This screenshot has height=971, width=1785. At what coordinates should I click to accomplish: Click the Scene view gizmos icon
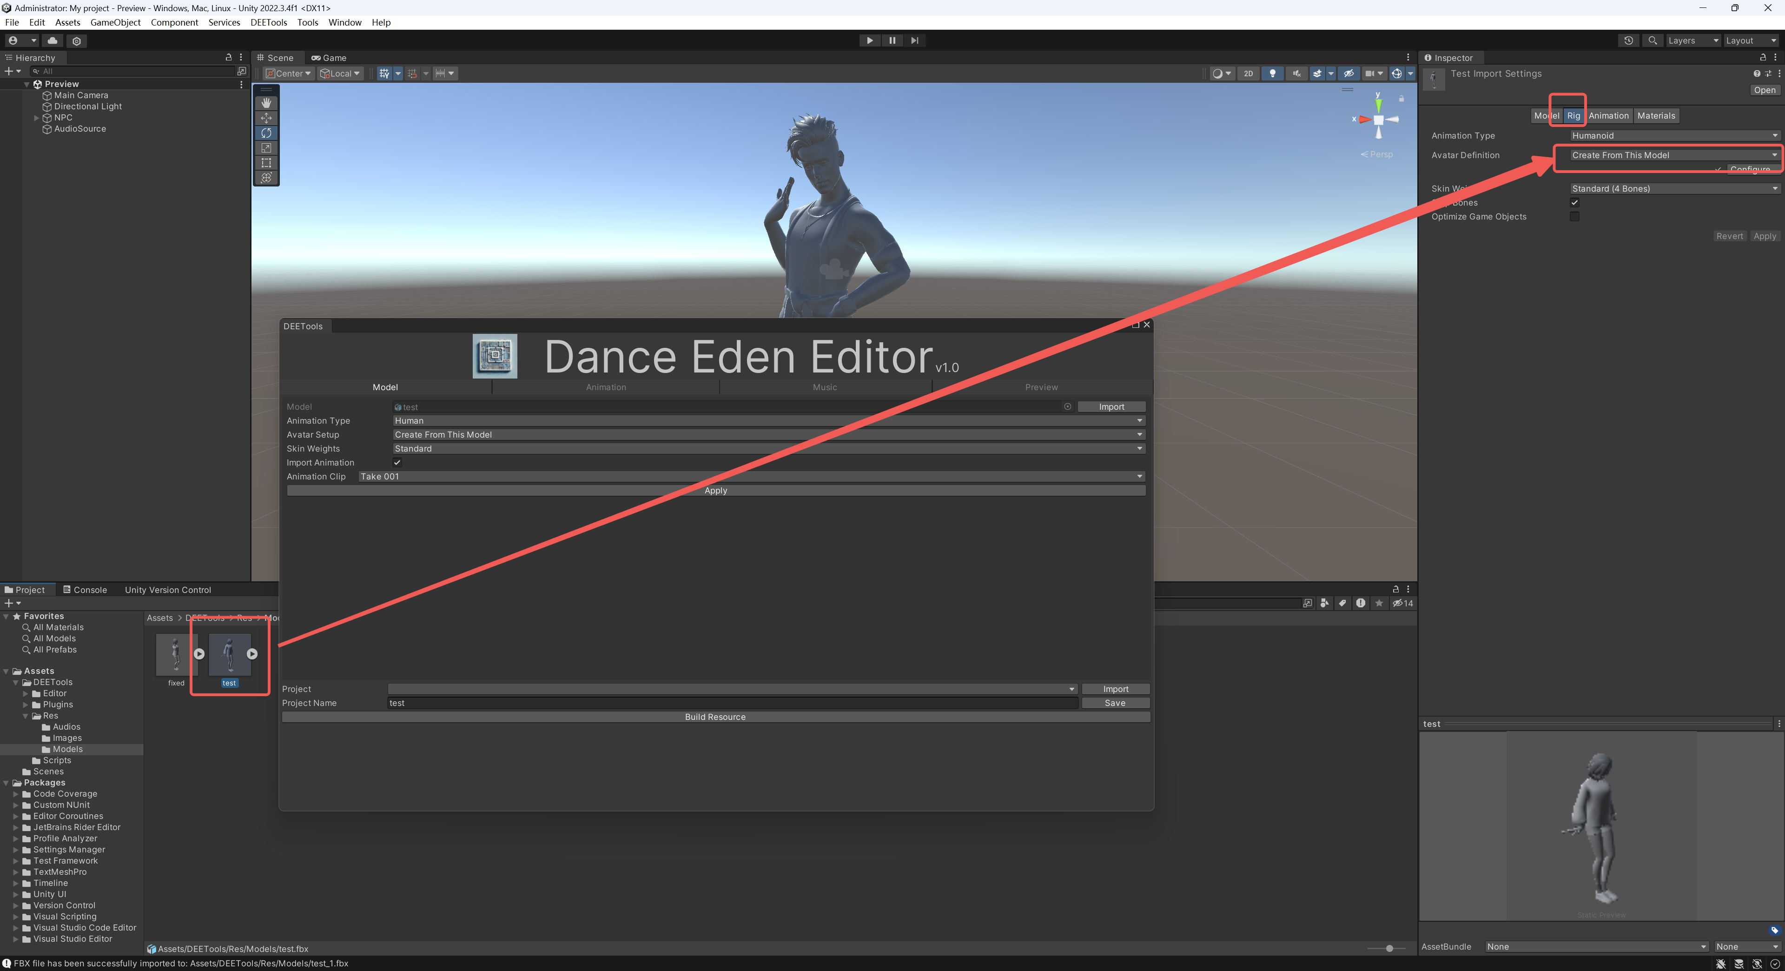coord(1397,73)
